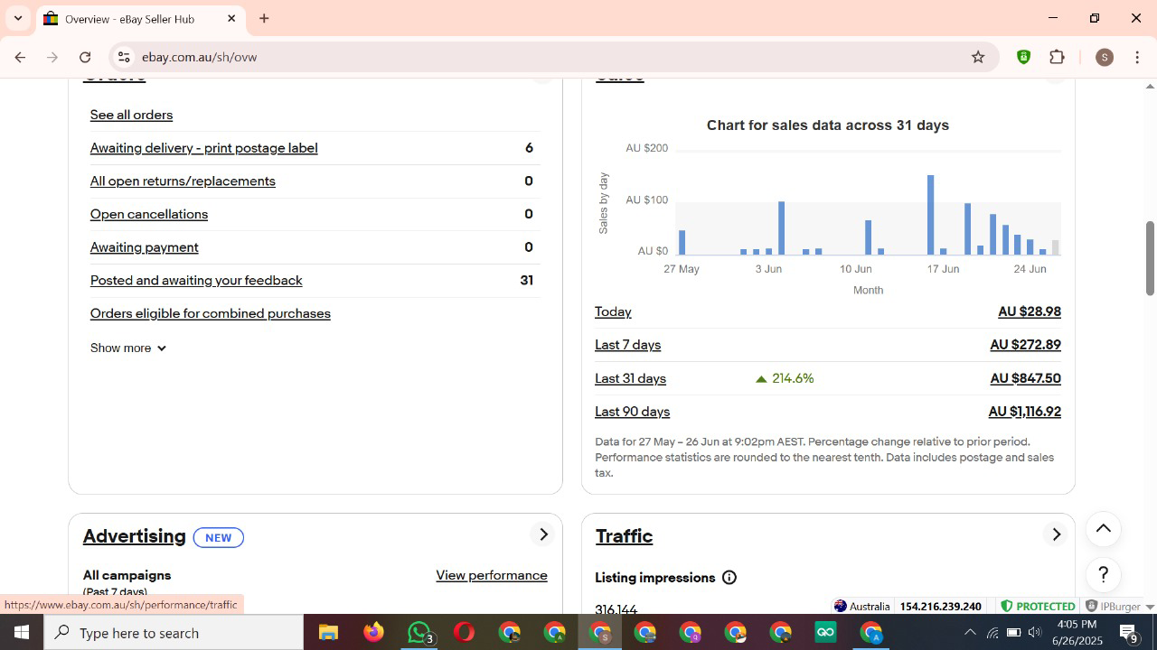Image resolution: width=1157 pixels, height=650 pixels.
Task: Open See all orders link
Action: [131, 115]
